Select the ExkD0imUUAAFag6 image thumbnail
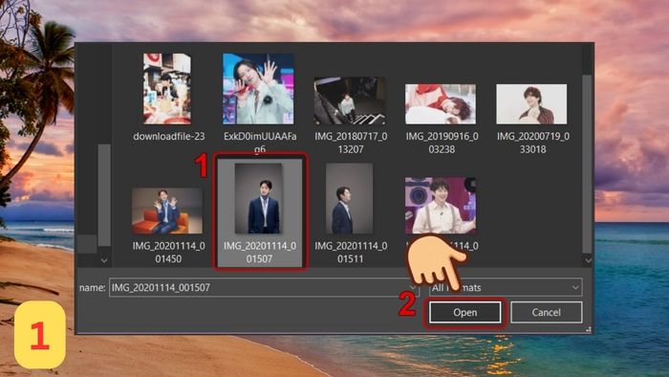 coord(258,89)
